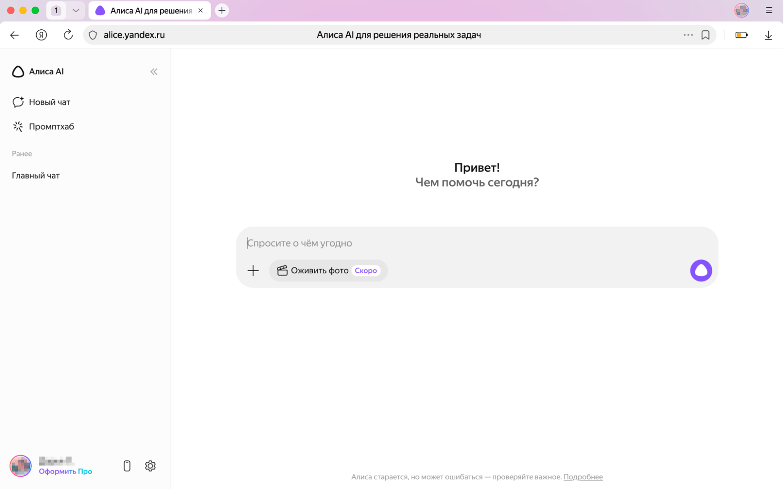783x489 pixels.
Task: Open settings via the gear icon
Action: 150,466
